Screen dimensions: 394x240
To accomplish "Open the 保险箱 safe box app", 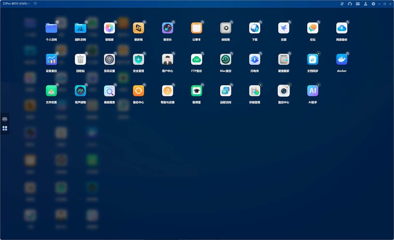I will coord(226,28).
